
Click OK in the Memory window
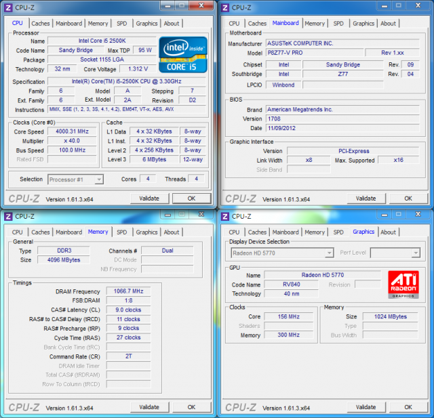coord(191,407)
